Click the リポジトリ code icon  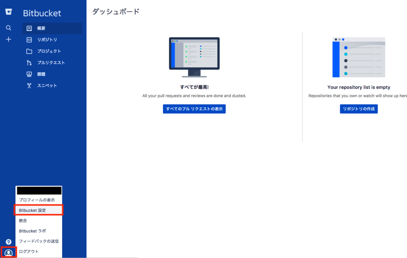(x=29, y=40)
